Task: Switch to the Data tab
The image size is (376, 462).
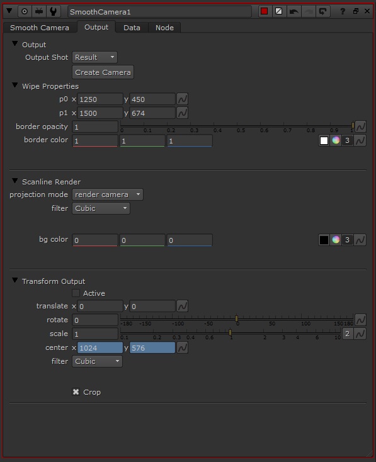Action: click(x=132, y=28)
